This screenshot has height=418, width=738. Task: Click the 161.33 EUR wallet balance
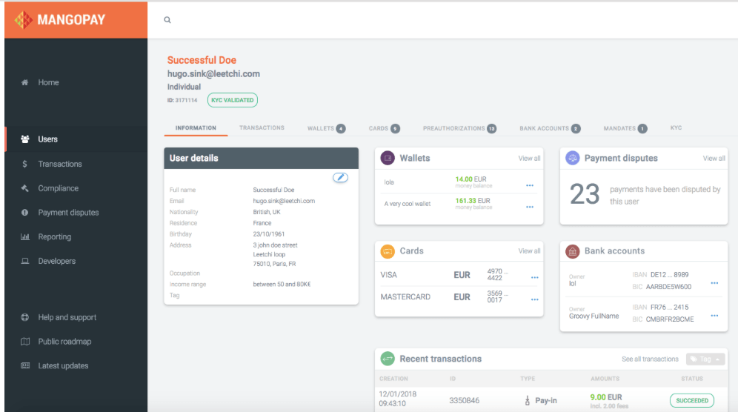point(473,201)
